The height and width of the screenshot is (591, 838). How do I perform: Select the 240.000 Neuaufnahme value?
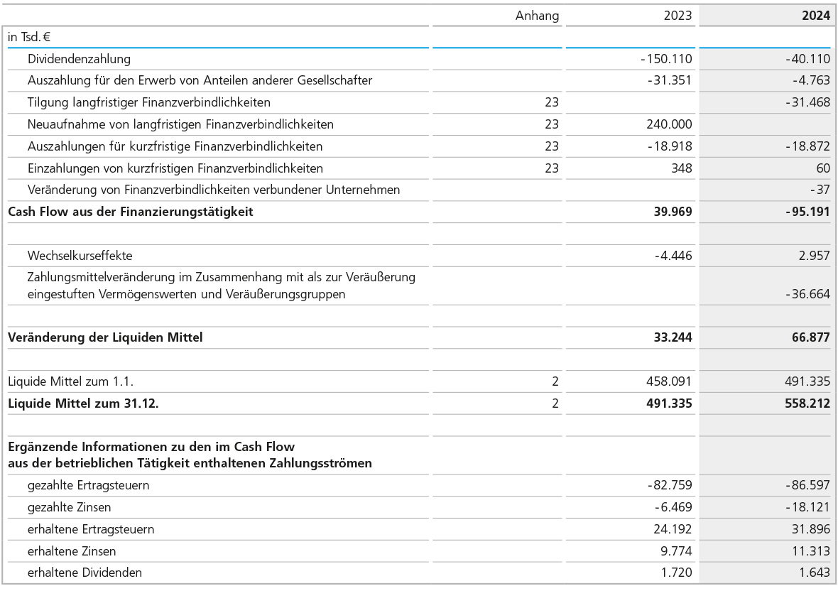coord(671,124)
